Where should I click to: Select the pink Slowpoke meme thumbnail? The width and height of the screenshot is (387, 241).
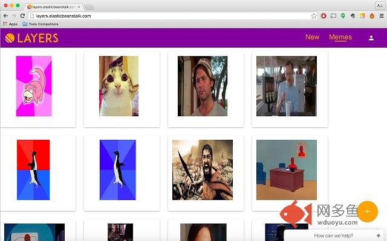click(34, 86)
